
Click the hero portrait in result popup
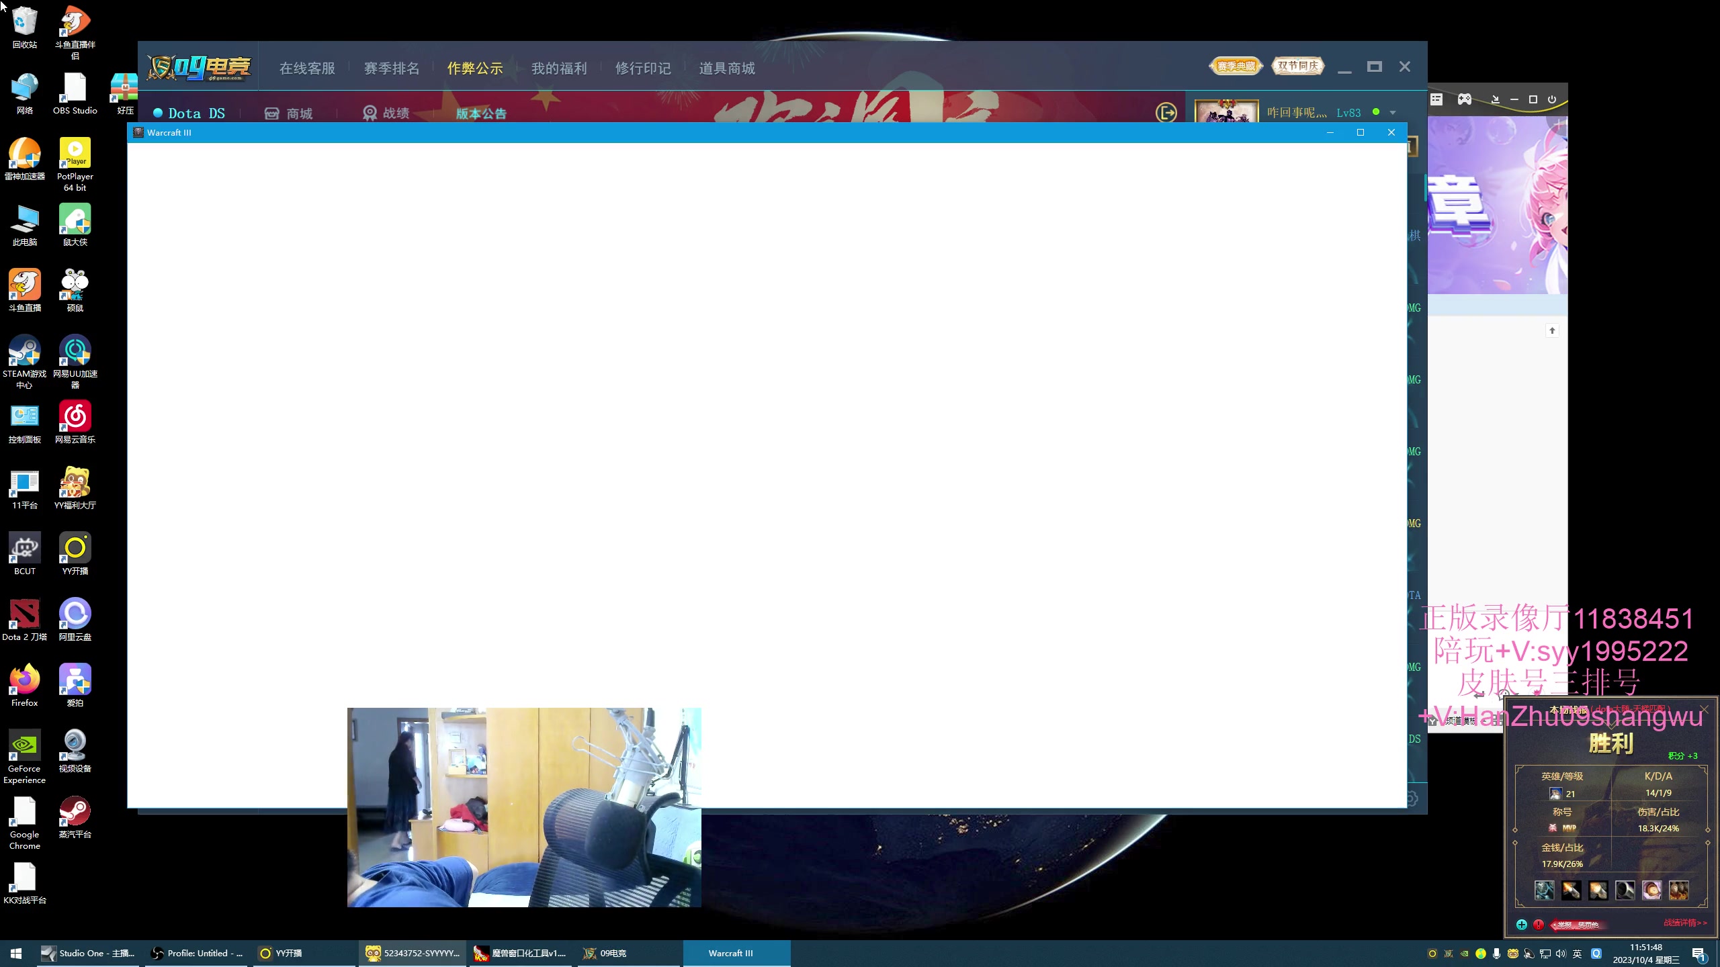(x=1555, y=794)
